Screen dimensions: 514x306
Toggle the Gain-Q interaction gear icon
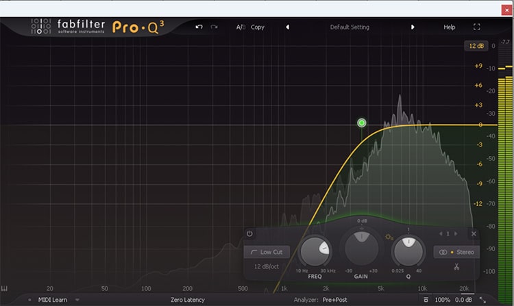[x=389, y=237]
